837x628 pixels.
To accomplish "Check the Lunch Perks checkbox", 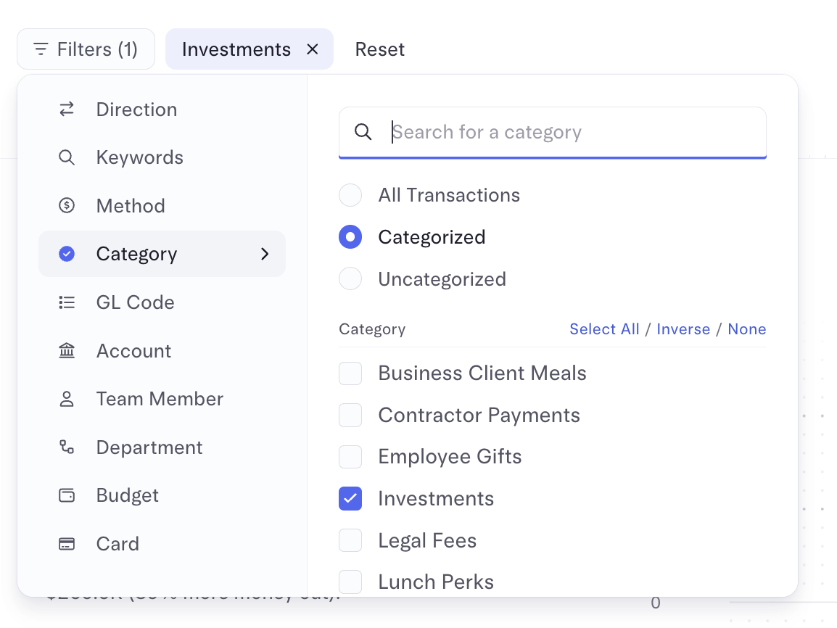I will tap(350, 582).
